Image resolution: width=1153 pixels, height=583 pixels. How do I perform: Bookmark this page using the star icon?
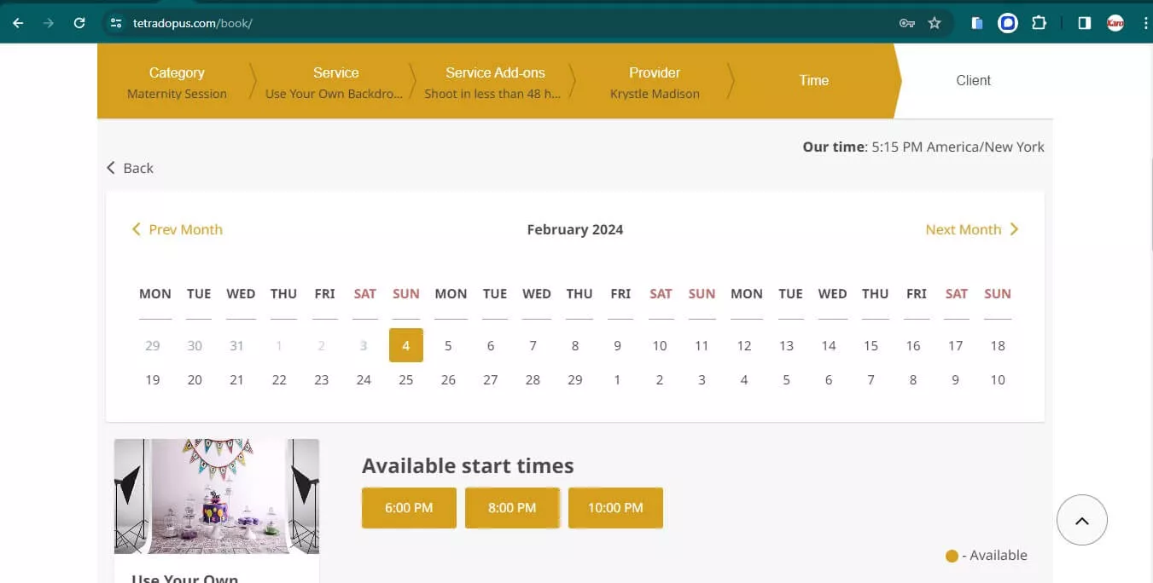coord(935,23)
